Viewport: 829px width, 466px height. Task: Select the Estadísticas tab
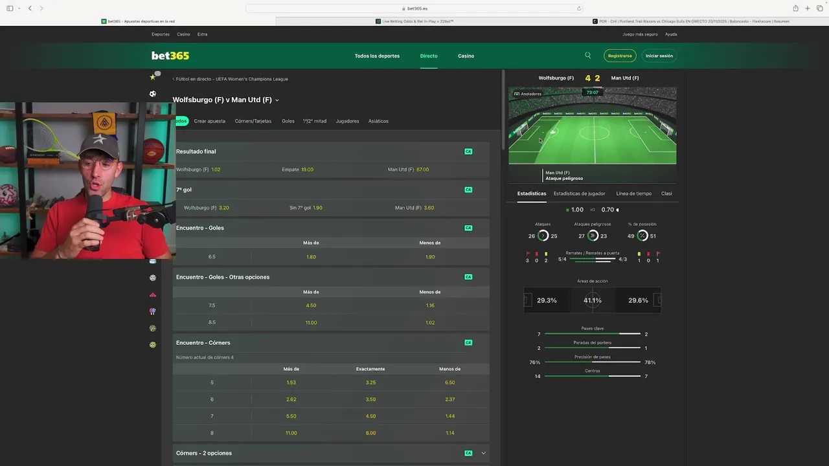point(532,194)
